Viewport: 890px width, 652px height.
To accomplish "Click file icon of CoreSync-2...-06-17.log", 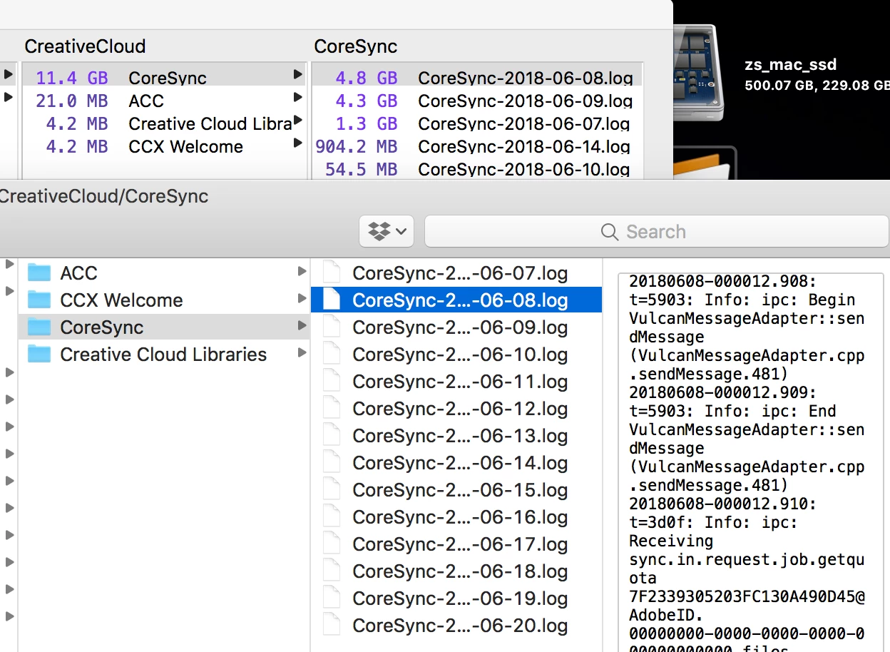I will pyautogui.click(x=332, y=544).
